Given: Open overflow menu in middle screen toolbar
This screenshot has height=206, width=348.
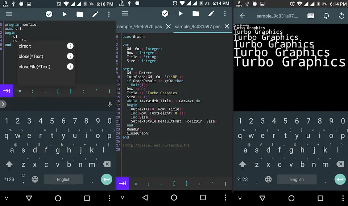Looking at the screenshot, I should click(225, 13).
